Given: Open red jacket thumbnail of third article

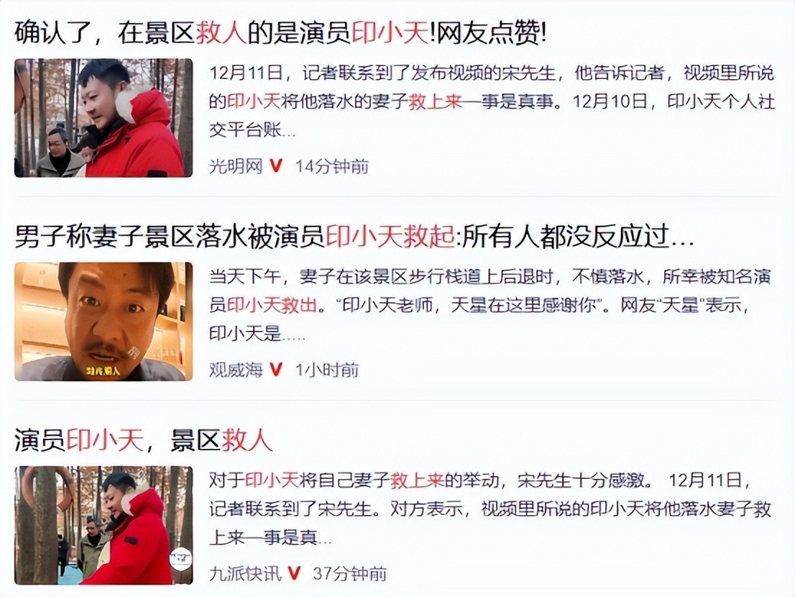Looking at the screenshot, I should [104, 526].
